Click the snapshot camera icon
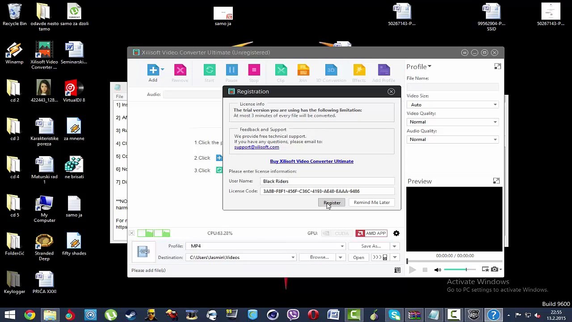This screenshot has height=322, width=572. coord(495,269)
